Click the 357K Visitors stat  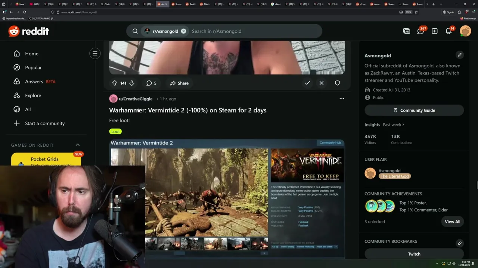pos(370,139)
